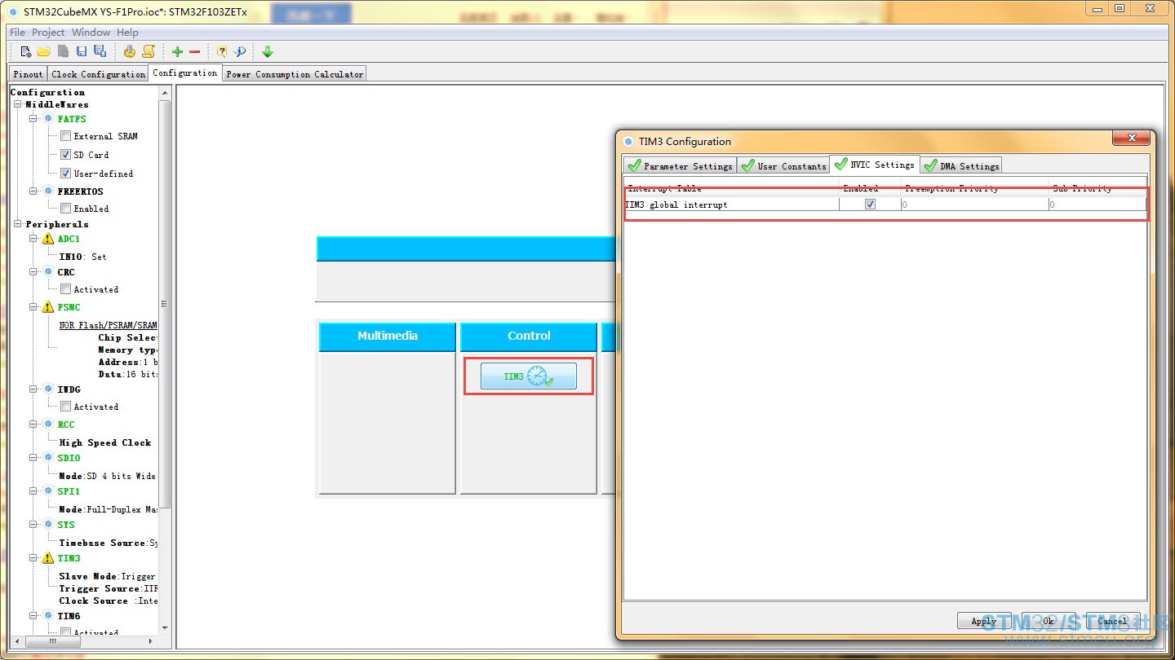Click the TIM6 cube icon in tree
Screen dimensions: 1175x660
(x=48, y=616)
